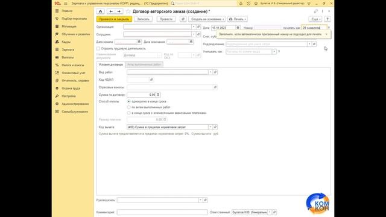
Task: Open the calculator for Сумма по договору
Action: click(158, 95)
